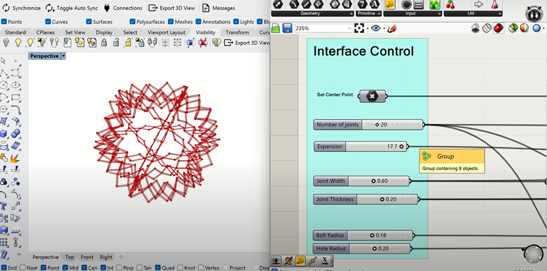
Task: Open the Perspective viewport dropdown arrow
Action: pyautogui.click(x=63, y=56)
